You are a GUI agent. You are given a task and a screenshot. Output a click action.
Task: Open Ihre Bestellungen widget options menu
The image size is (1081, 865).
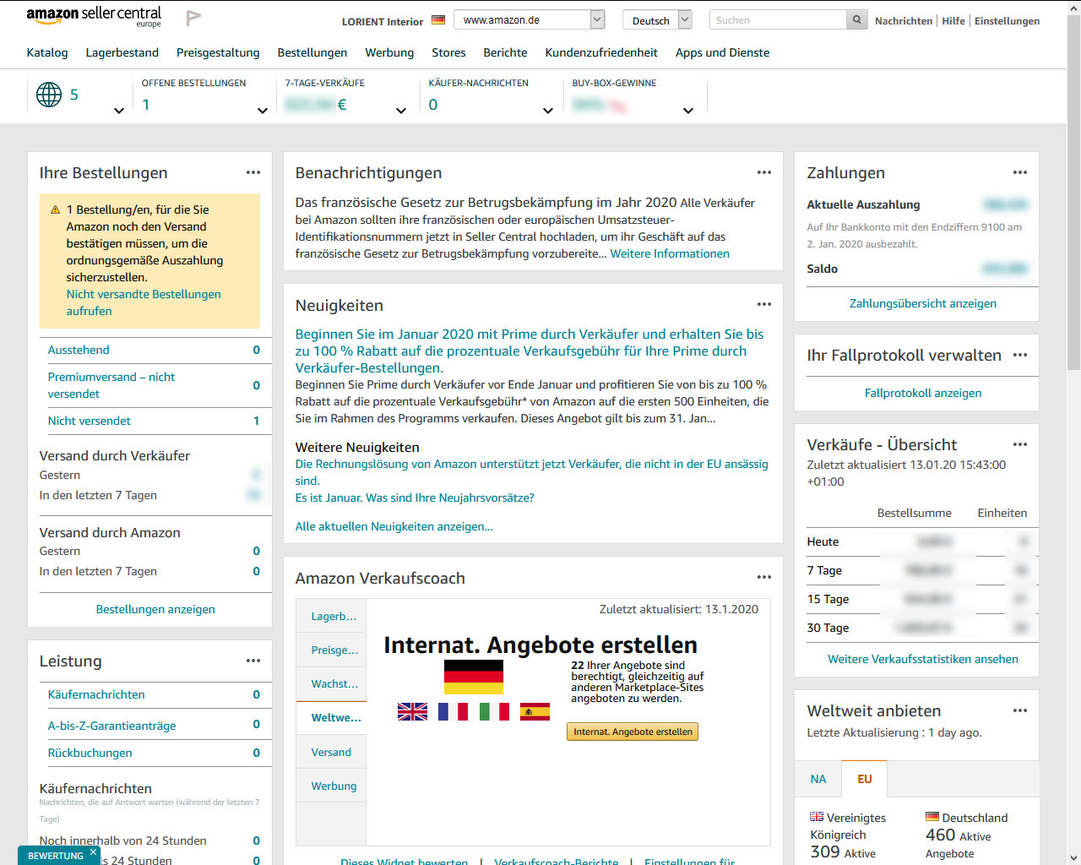pos(253,172)
